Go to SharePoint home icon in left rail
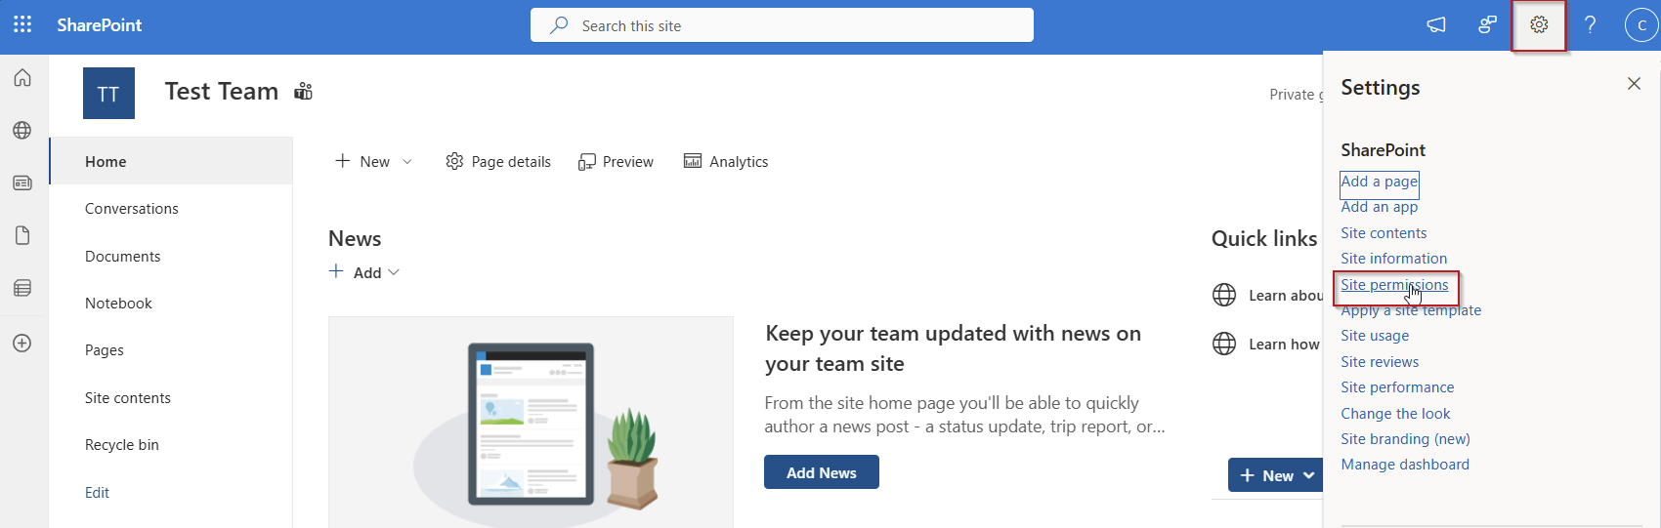The image size is (1661, 528). (x=22, y=78)
